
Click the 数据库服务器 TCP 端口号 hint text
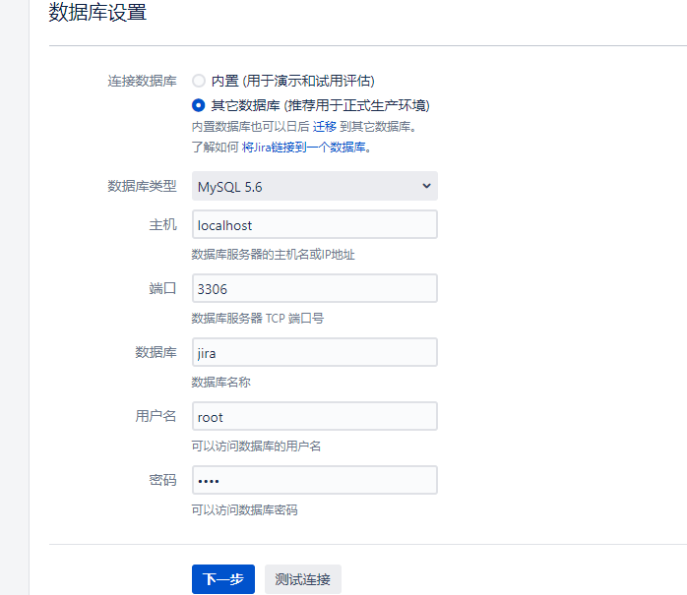[x=258, y=319]
